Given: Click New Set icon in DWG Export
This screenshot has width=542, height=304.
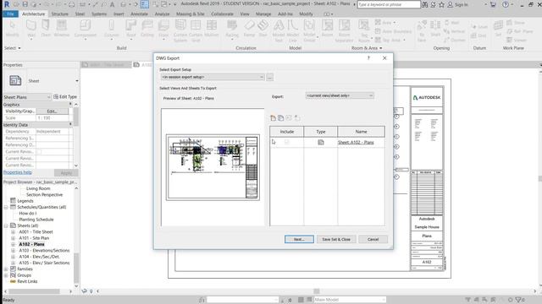Looking at the screenshot, I should 273,118.
